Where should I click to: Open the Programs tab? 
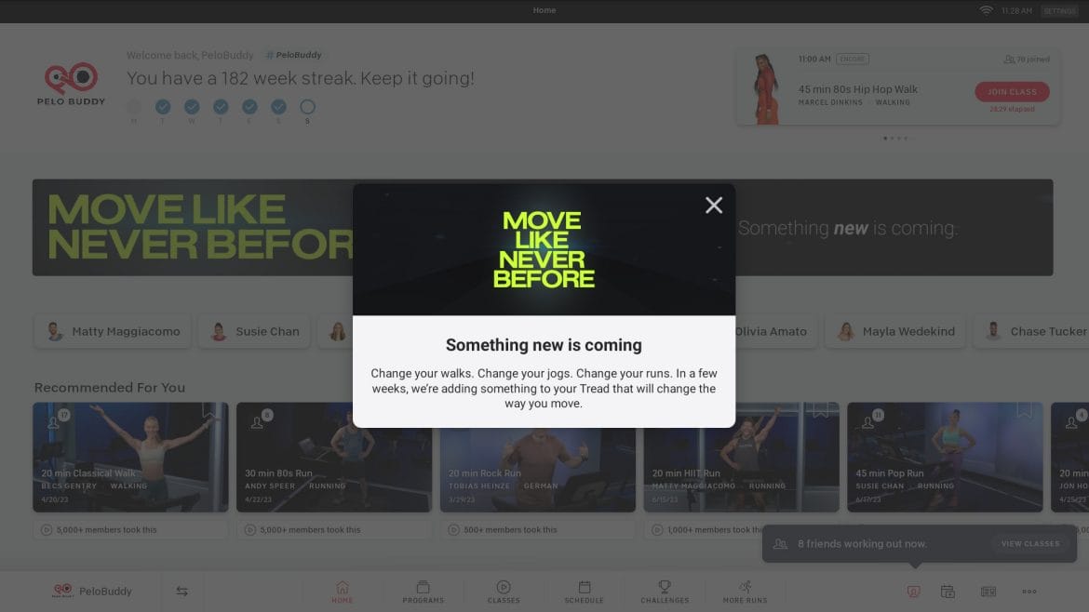(x=423, y=592)
